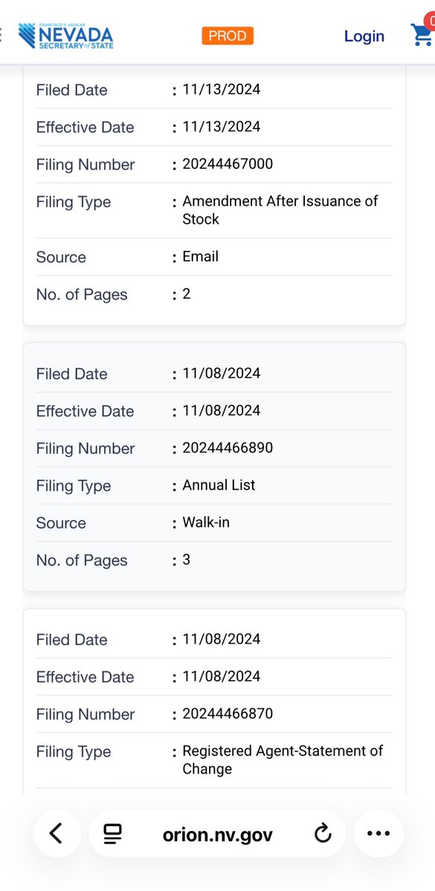Viewport: 435px width, 891px height.
Task: Click 'Source' label in Amendment card
Action: (x=61, y=257)
